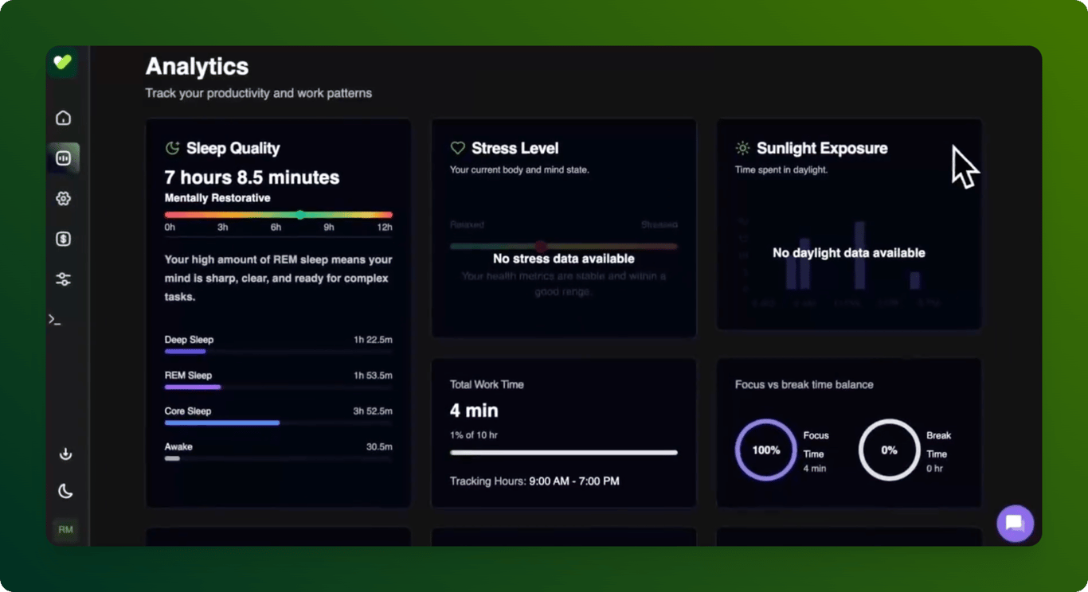Screen dimensions: 1088x592
Task: Click the Break Time 0% ring
Action: [x=889, y=450]
